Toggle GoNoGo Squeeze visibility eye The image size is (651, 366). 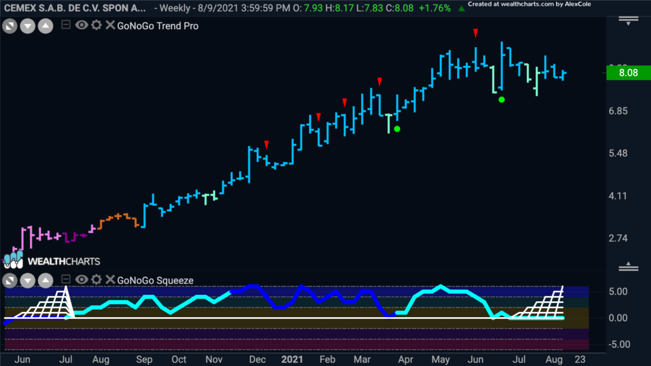coord(81,280)
